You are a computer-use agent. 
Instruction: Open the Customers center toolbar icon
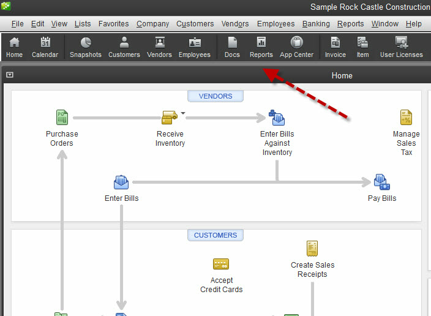tap(124, 47)
